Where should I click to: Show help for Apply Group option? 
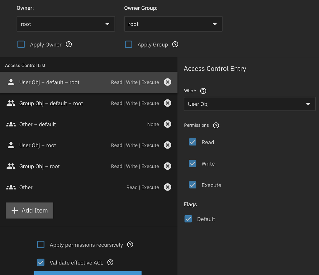[175, 44]
